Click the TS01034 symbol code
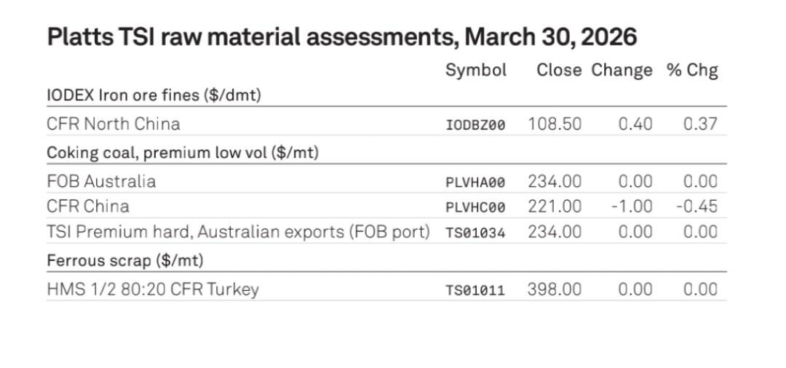Image resolution: width=786 pixels, height=368 pixels. (x=475, y=233)
